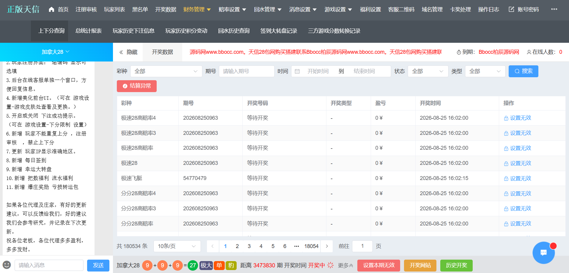Open the 10条/页 page size dropdown

177,246
